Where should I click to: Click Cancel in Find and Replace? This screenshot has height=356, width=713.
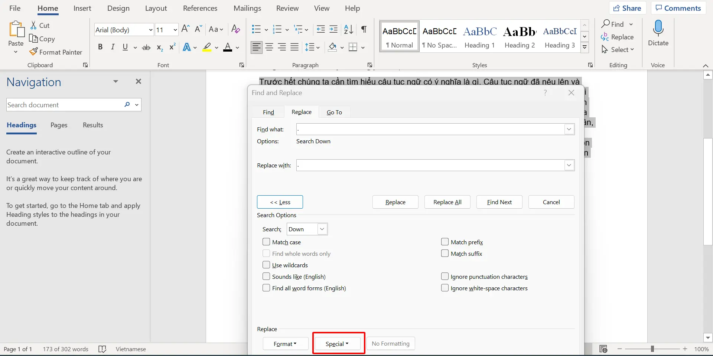point(551,202)
